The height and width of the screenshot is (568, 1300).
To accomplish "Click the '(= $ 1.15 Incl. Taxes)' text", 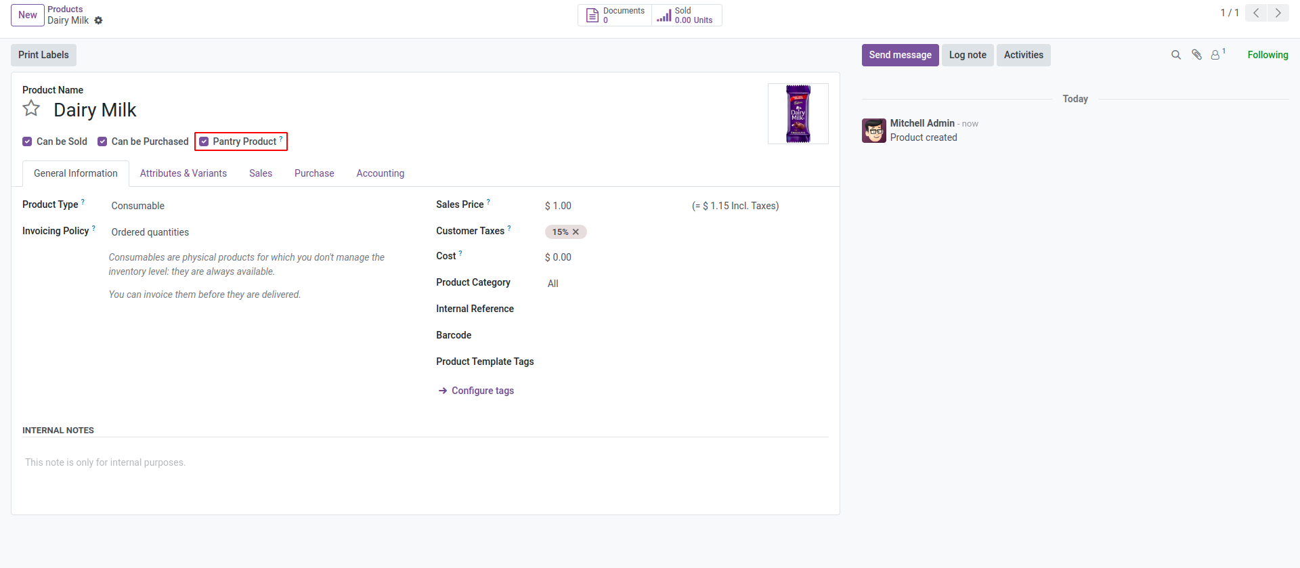I will (735, 206).
